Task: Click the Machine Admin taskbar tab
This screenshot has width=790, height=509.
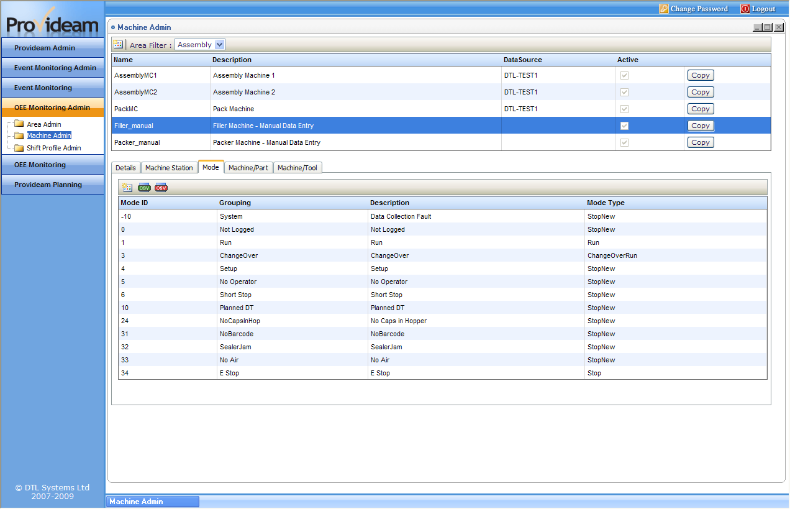Action: 153,502
